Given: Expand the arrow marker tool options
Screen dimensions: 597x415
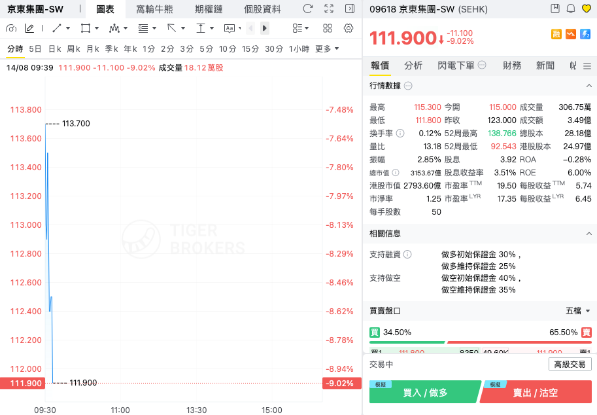Looking at the screenshot, I should pos(183,28).
